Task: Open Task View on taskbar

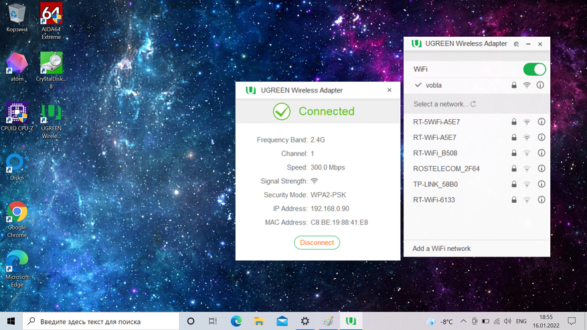Action: coord(213,321)
